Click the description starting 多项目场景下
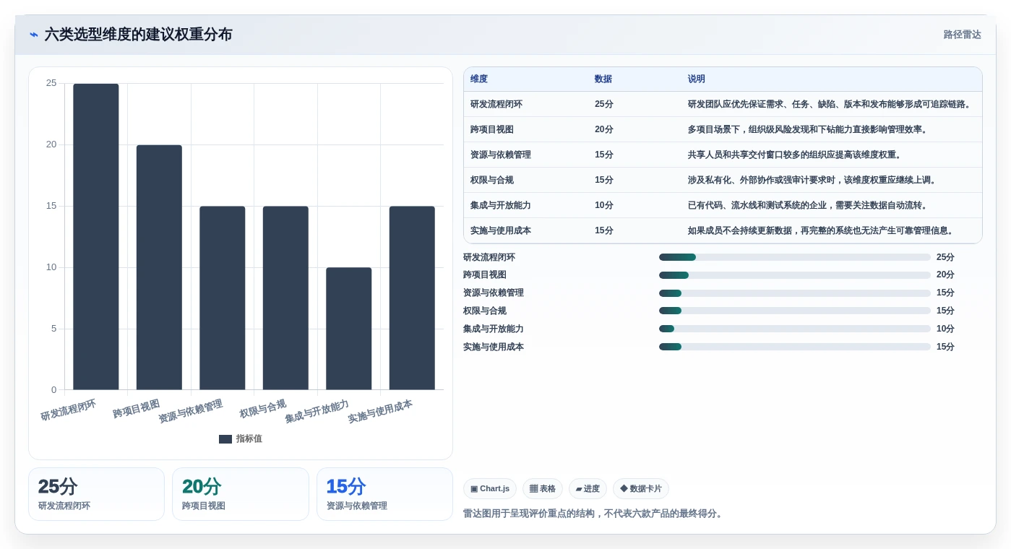Screen dimensions: 1011x549 [808, 130]
